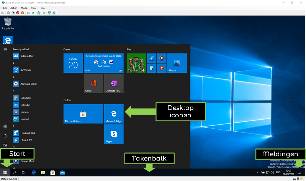Open the Media menu
The width and height of the screenshot is (306, 181).
(x=24, y=8)
